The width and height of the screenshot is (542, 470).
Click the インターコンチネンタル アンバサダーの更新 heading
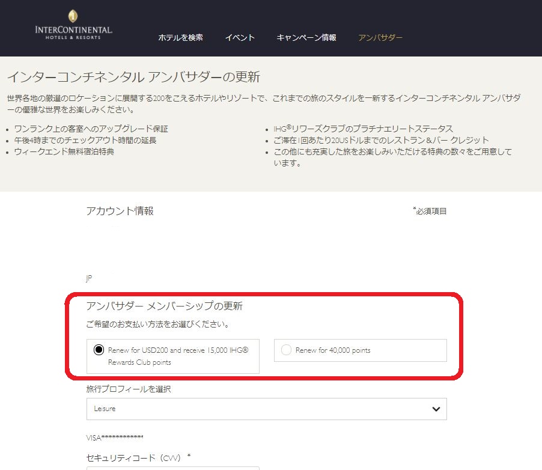point(133,77)
